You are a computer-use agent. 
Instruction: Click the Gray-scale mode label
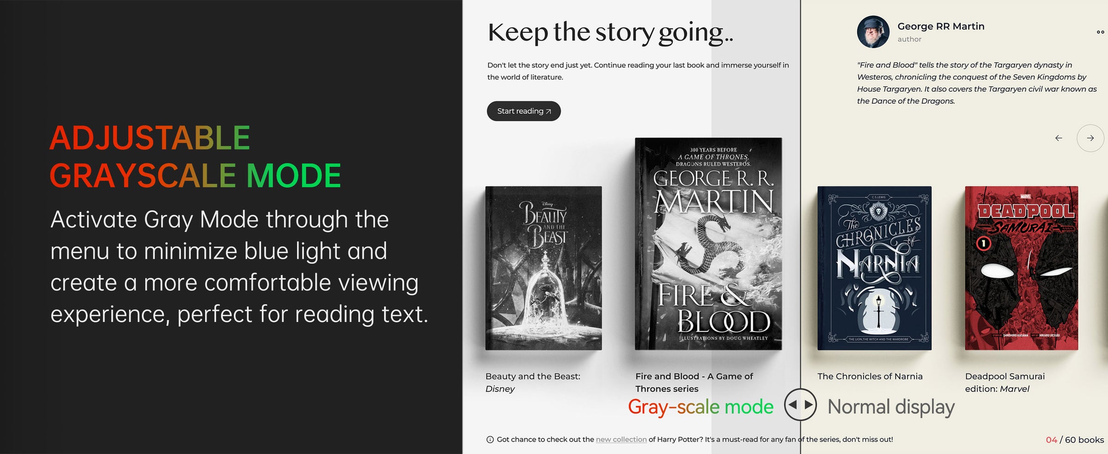(700, 407)
